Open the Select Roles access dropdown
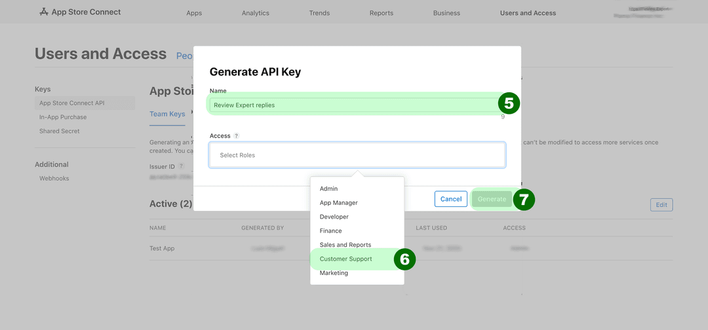 click(x=357, y=155)
